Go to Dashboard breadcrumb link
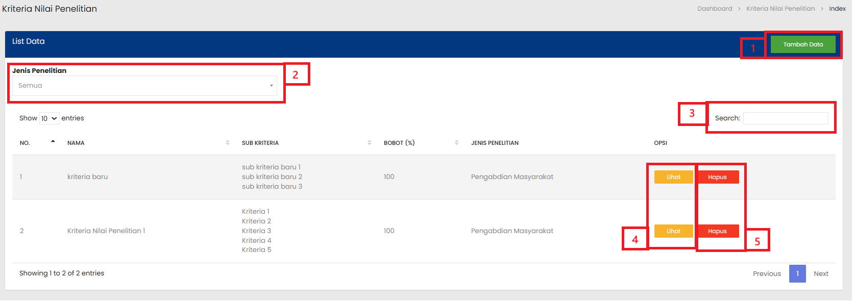The height and width of the screenshot is (303, 856). (714, 9)
